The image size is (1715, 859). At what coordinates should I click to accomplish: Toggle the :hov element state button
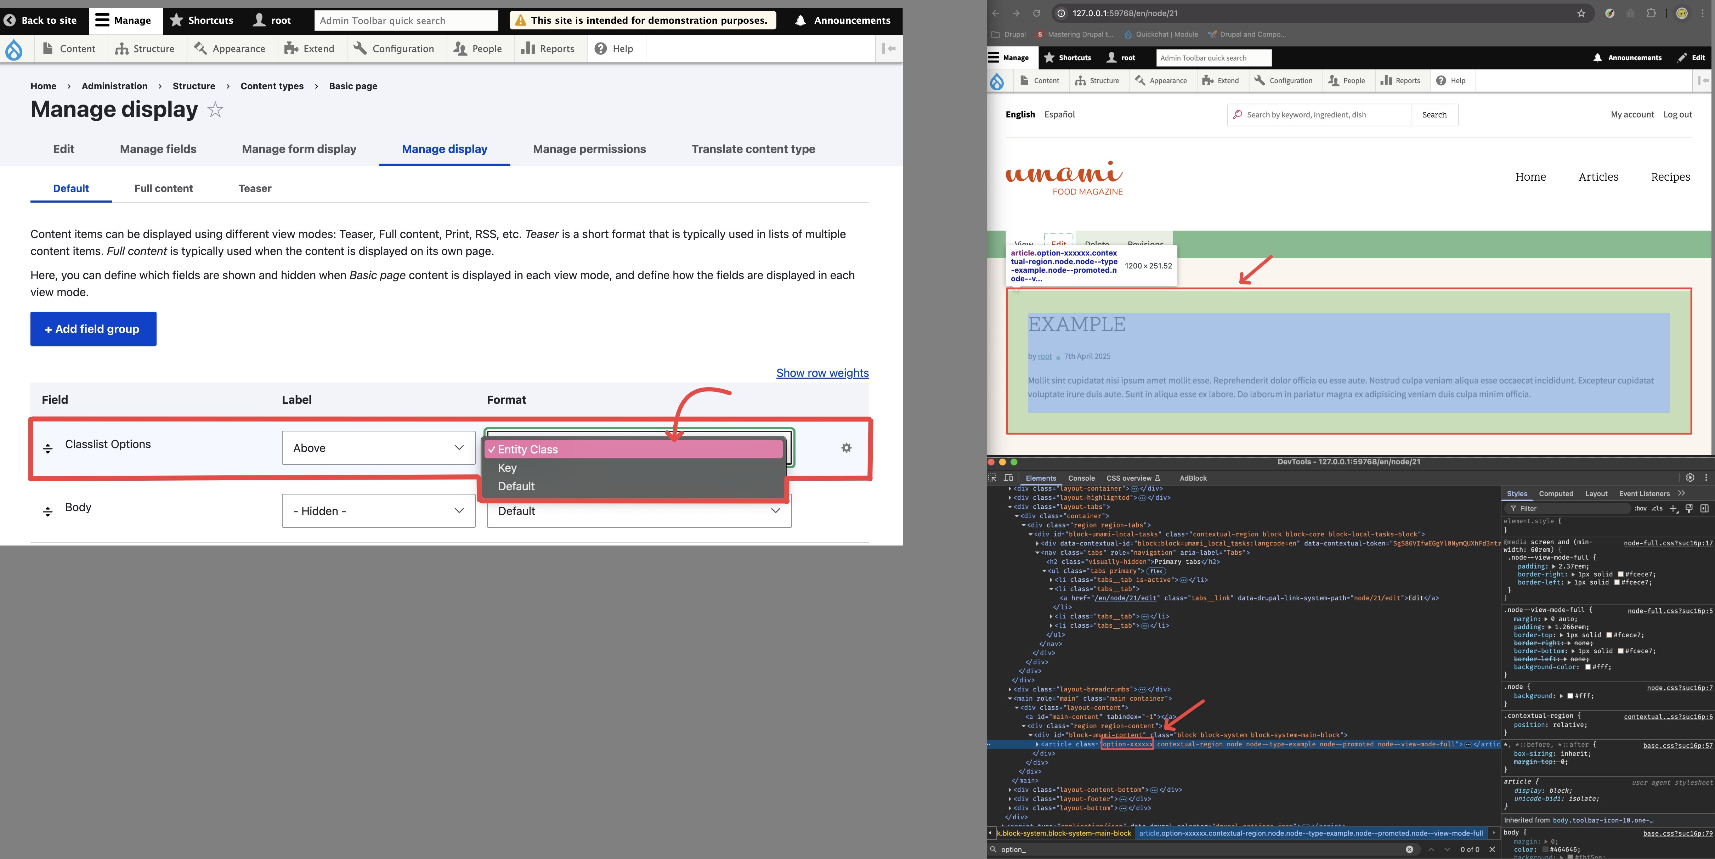coord(1640,509)
